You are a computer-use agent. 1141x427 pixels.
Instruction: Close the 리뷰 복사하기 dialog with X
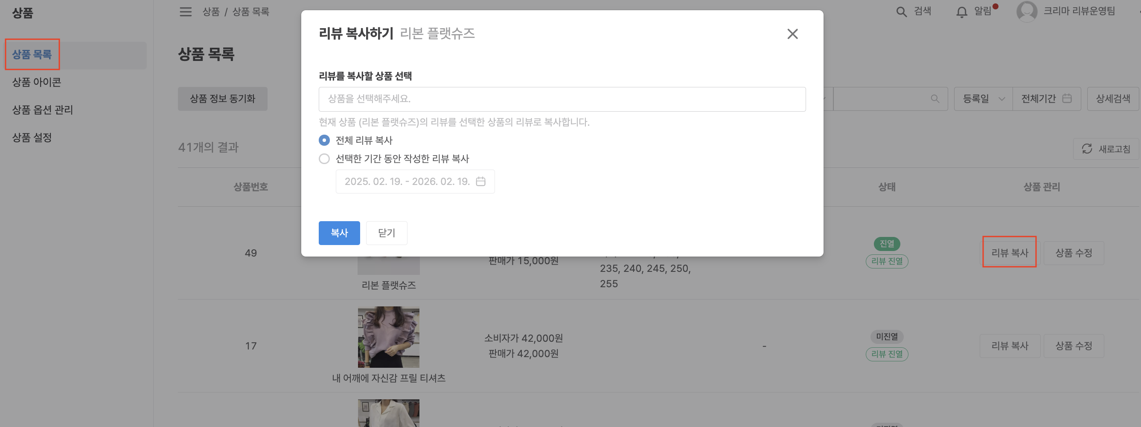792,34
